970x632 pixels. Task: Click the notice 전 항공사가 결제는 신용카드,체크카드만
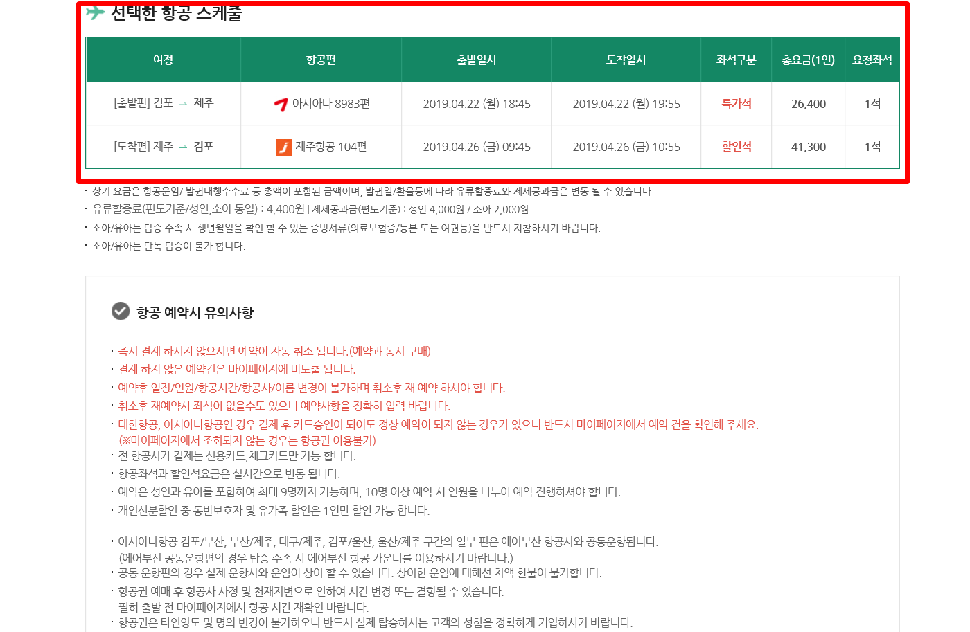(237, 455)
